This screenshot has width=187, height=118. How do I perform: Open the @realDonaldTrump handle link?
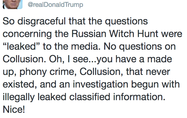(55, 5)
